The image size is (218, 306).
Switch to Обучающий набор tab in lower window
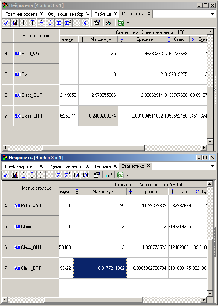tap(65, 166)
